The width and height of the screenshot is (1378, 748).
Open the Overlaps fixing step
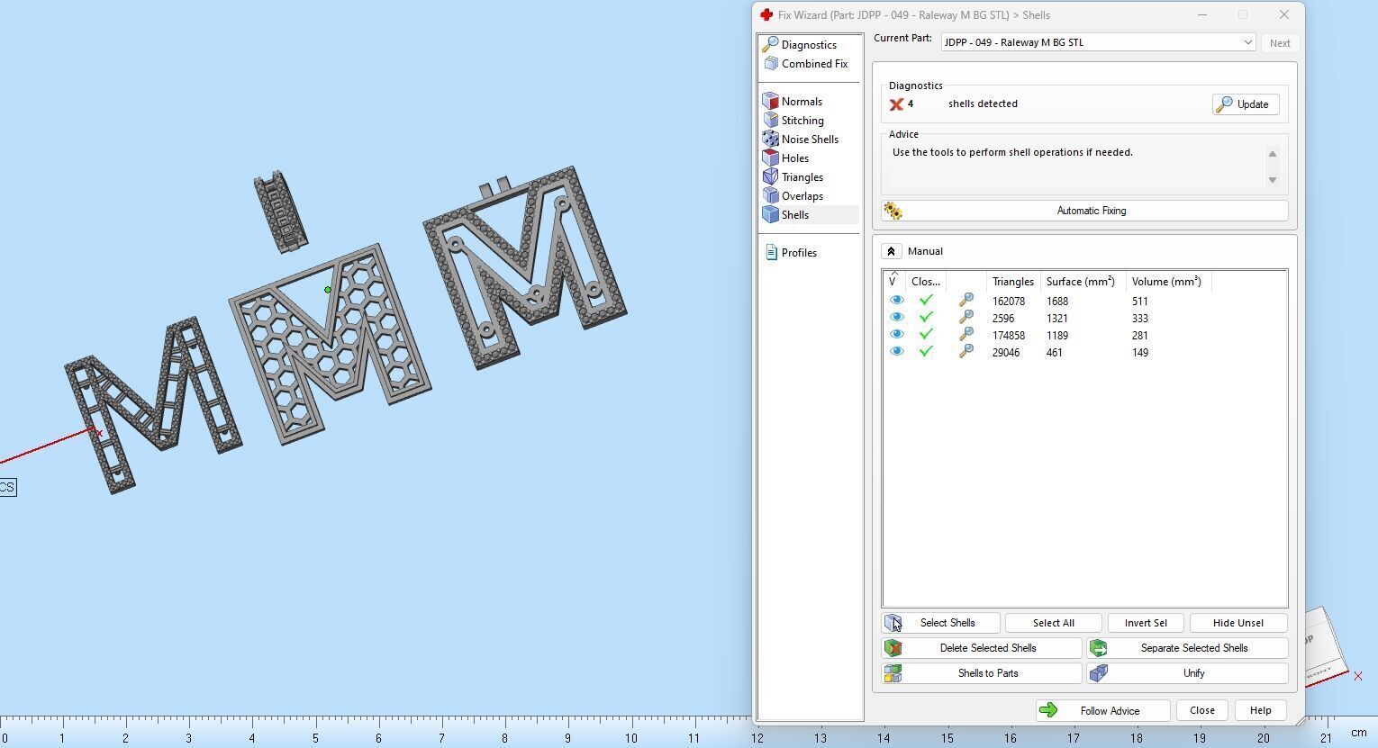pyautogui.click(x=793, y=196)
